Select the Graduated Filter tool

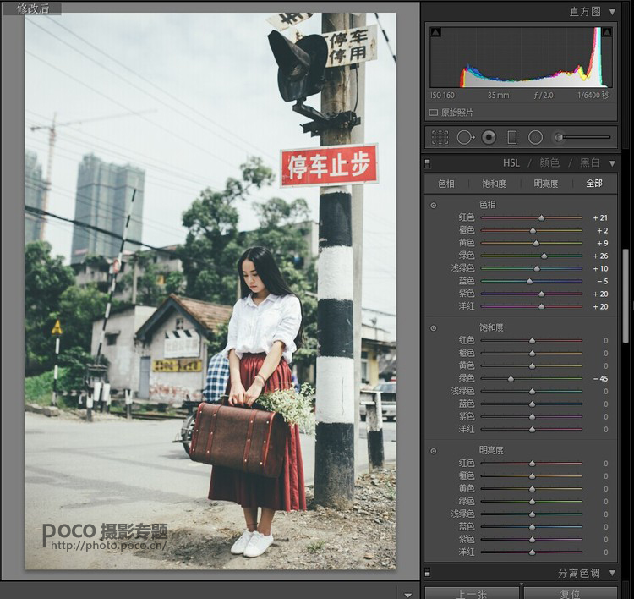[512, 138]
